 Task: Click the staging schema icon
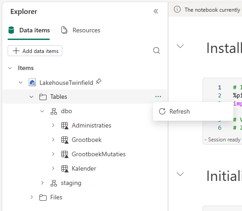tap(54, 183)
